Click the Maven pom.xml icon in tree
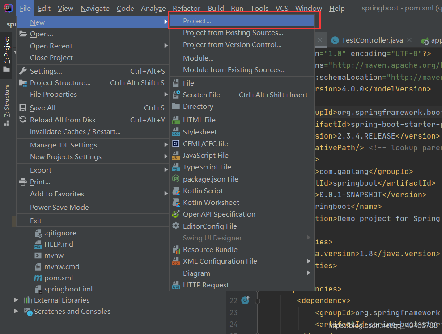442x334 pixels. [x=38, y=278]
